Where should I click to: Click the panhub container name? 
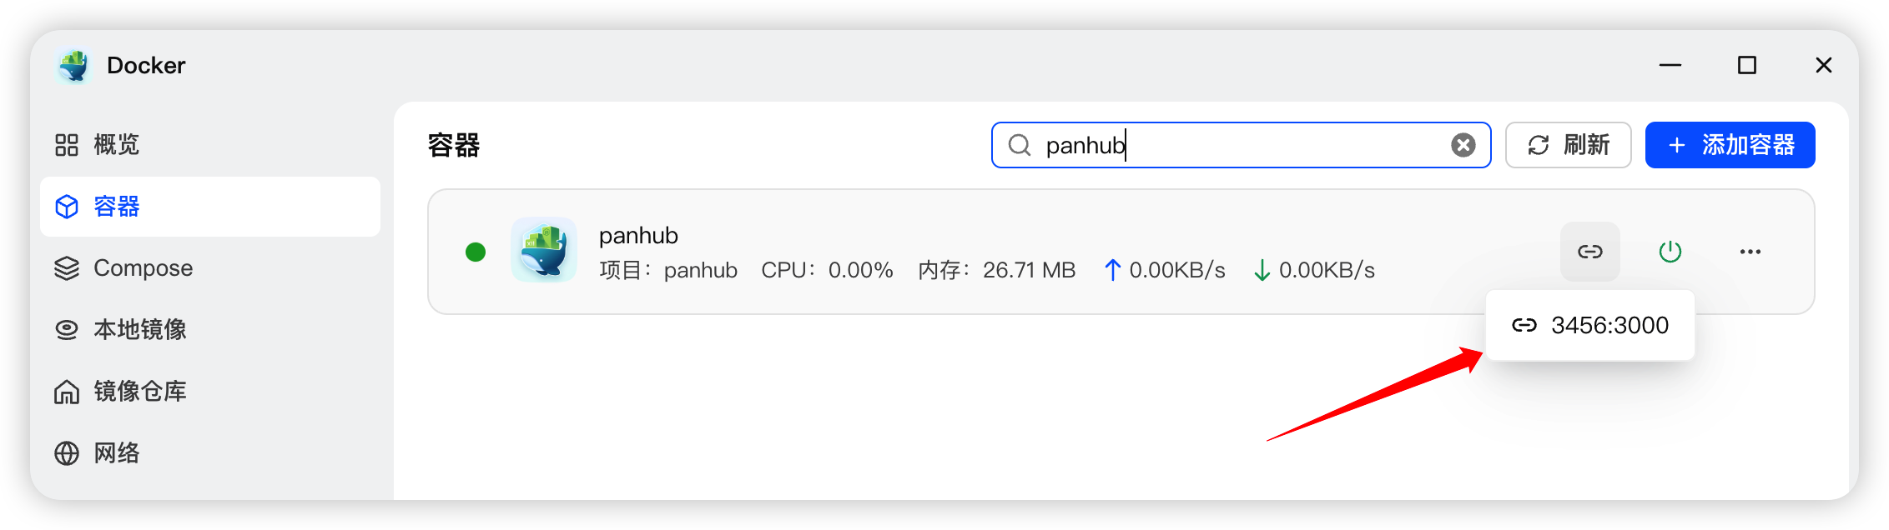click(638, 236)
